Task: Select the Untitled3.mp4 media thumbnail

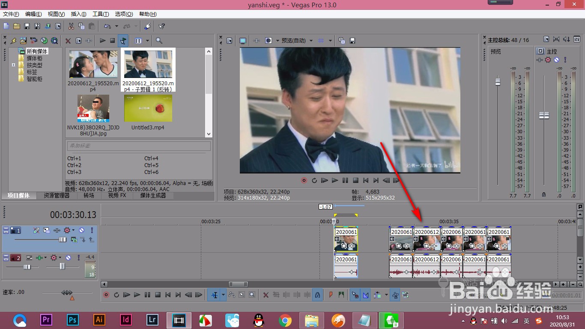Action: point(148,108)
